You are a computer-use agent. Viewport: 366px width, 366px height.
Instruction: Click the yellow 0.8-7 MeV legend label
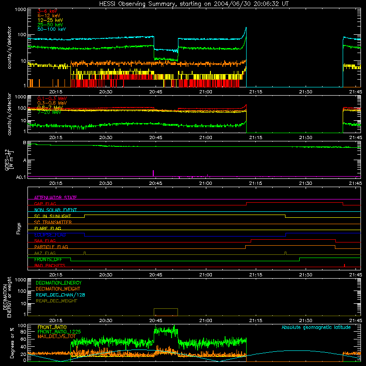(50, 108)
